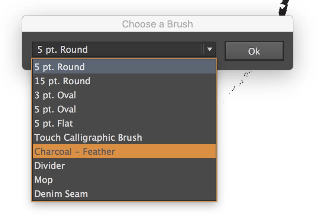Click the Choose a Brush title bar

tap(157, 24)
